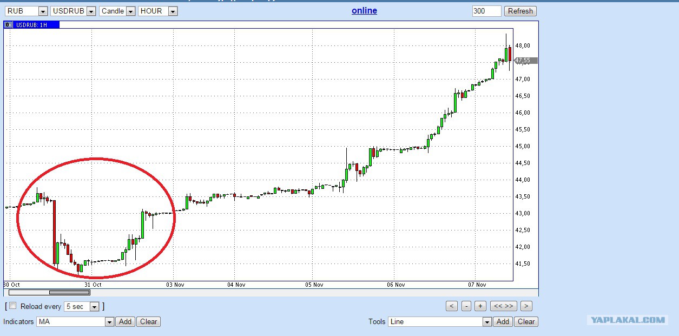679x336 pixels.
Task: Click the Refresh button
Action: click(x=520, y=11)
